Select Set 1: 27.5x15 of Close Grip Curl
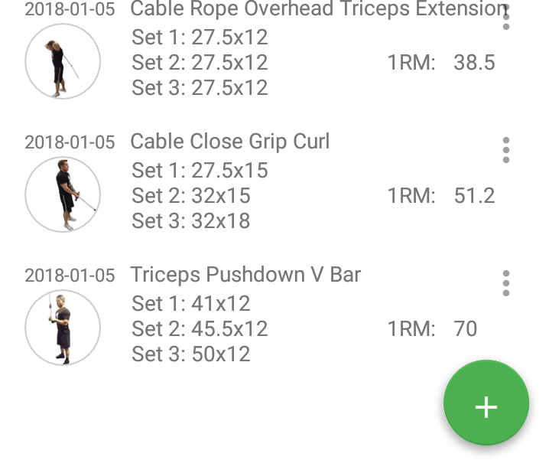 pyautogui.click(x=200, y=170)
